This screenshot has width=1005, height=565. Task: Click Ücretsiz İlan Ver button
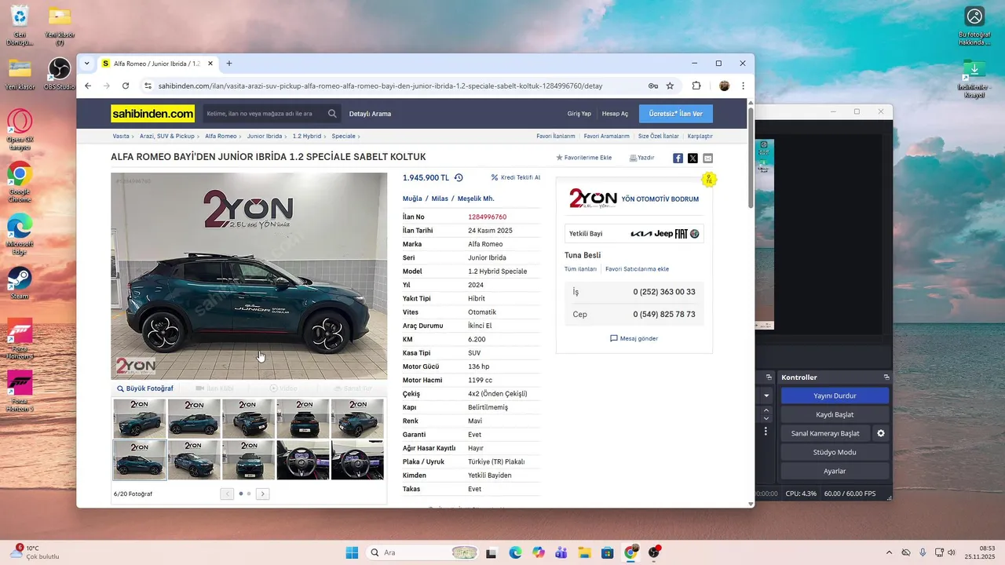coord(676,114)
